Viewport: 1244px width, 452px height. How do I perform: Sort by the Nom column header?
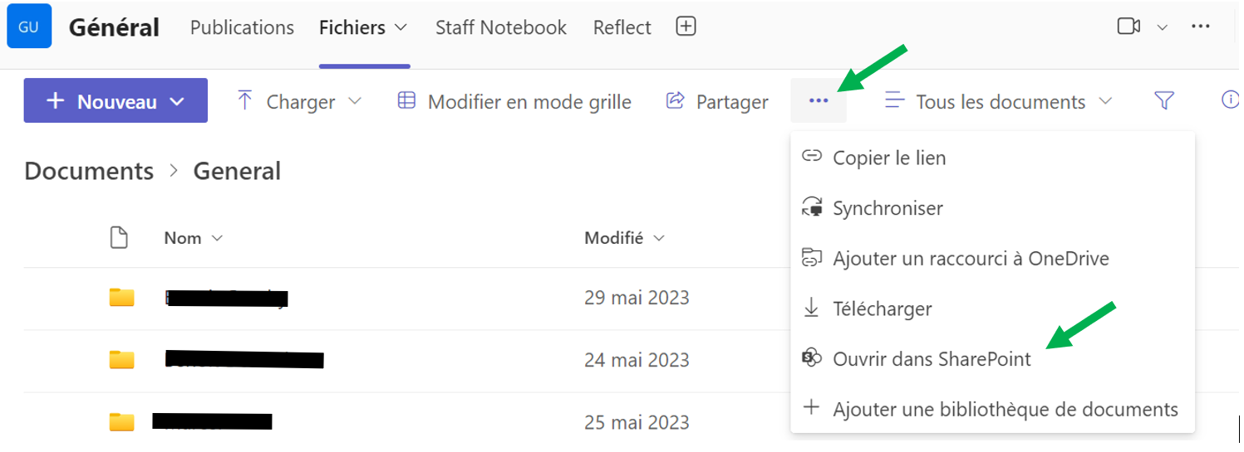click(194, 238)
